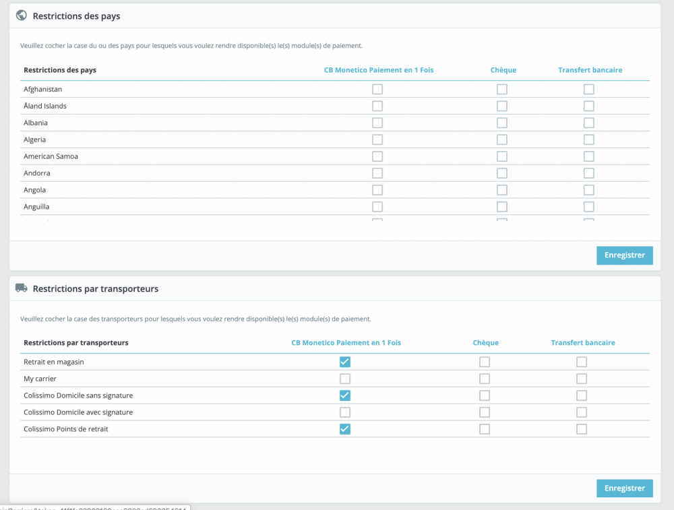Check Transfert bancaire for Anguilla

click(x=589, y=207)
